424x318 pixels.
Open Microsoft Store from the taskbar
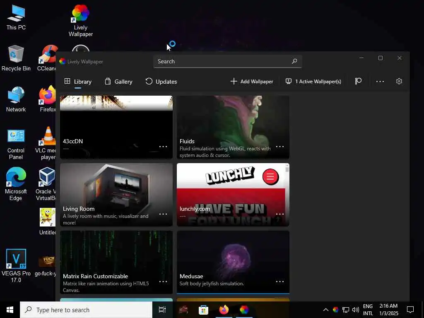203,310
